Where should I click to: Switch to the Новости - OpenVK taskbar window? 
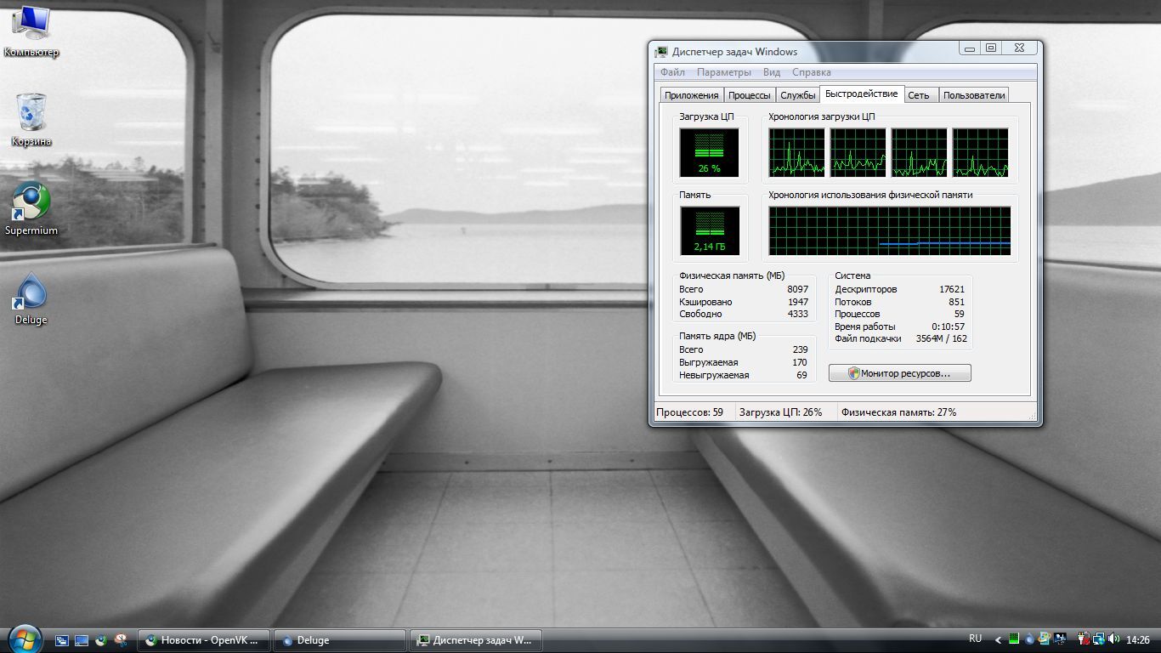click(x=204, y=640)
